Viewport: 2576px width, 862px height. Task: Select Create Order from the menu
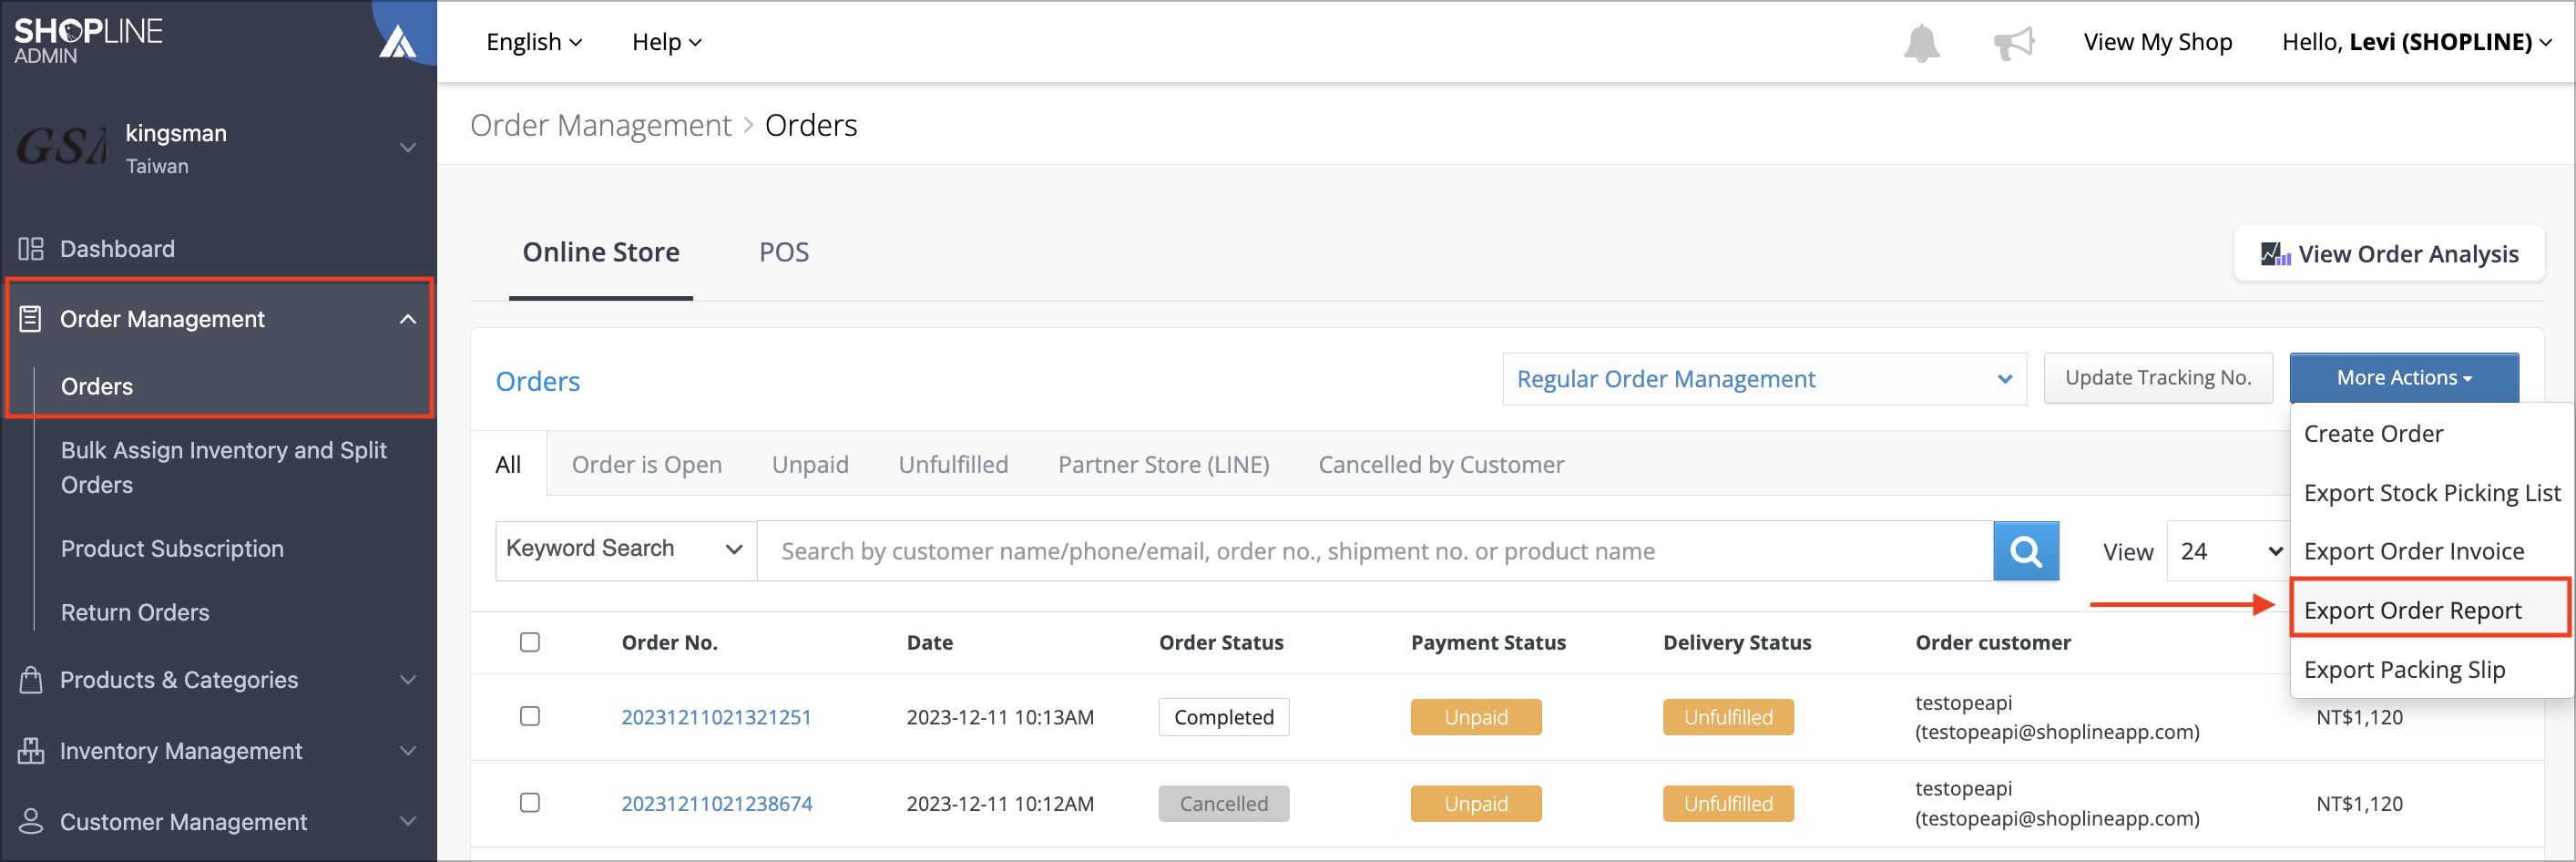click(2373, 434)
